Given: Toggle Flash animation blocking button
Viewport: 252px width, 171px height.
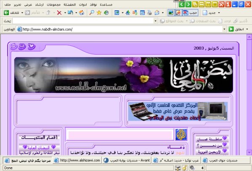Looking at the screenshot, I should [178, 13].
